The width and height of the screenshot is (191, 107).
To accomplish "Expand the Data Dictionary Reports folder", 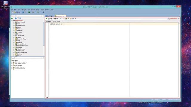I will tap(12, 62).
